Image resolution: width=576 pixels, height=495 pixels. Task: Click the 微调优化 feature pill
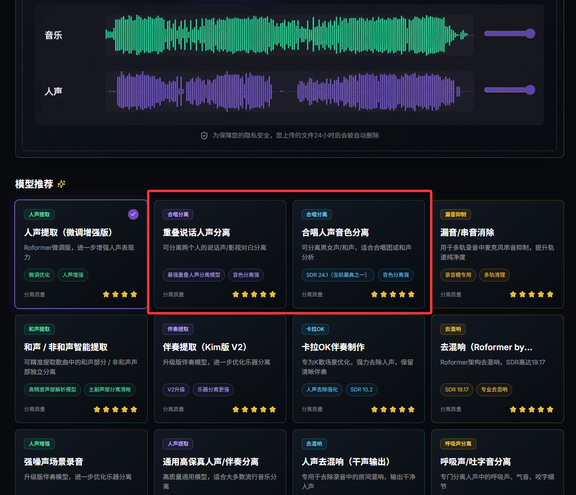[39, 275]
